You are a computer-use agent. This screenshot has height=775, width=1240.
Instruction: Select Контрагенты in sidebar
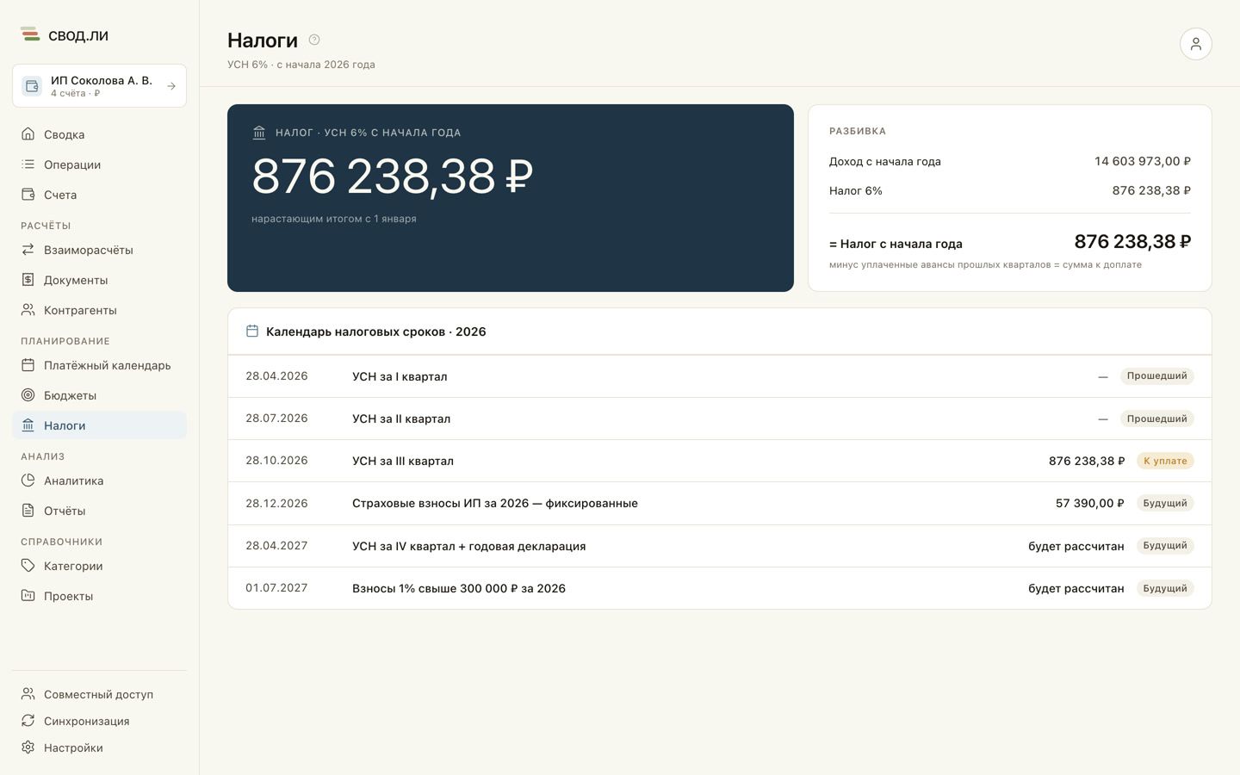point(99,310)
